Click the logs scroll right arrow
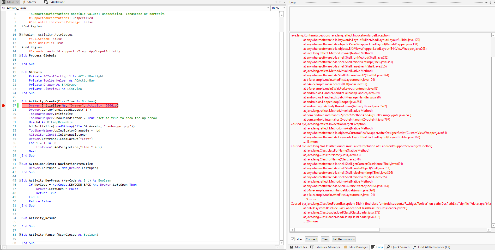Viewport: 495px width, 250px height. (489, 230)
